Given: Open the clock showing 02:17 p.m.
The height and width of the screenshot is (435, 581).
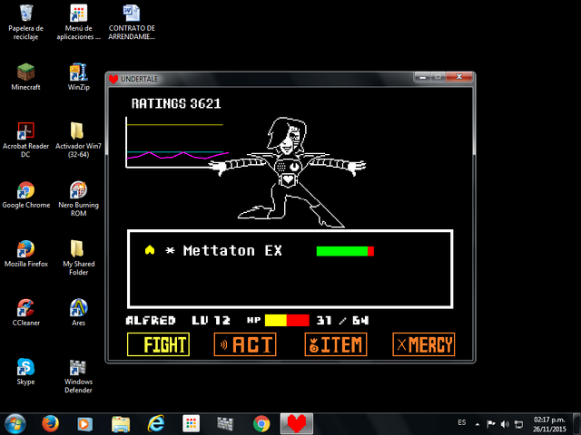Looking at the screenshot, I should tap(549, 424).
